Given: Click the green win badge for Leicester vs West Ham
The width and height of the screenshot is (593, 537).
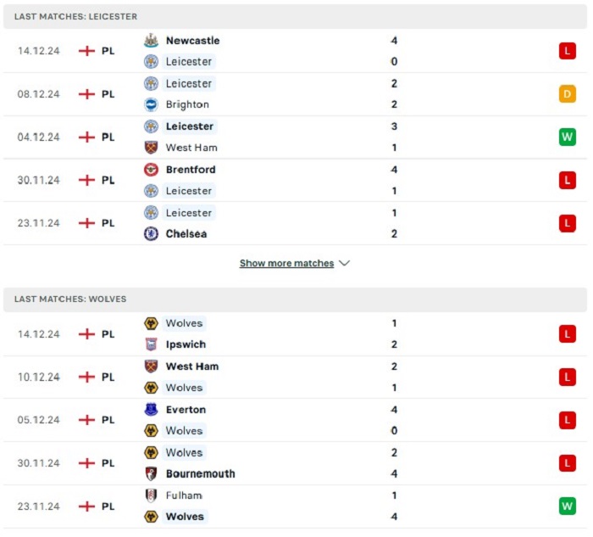Looking at the screenshot, I should pyautogui.click(x=568, y=137).
